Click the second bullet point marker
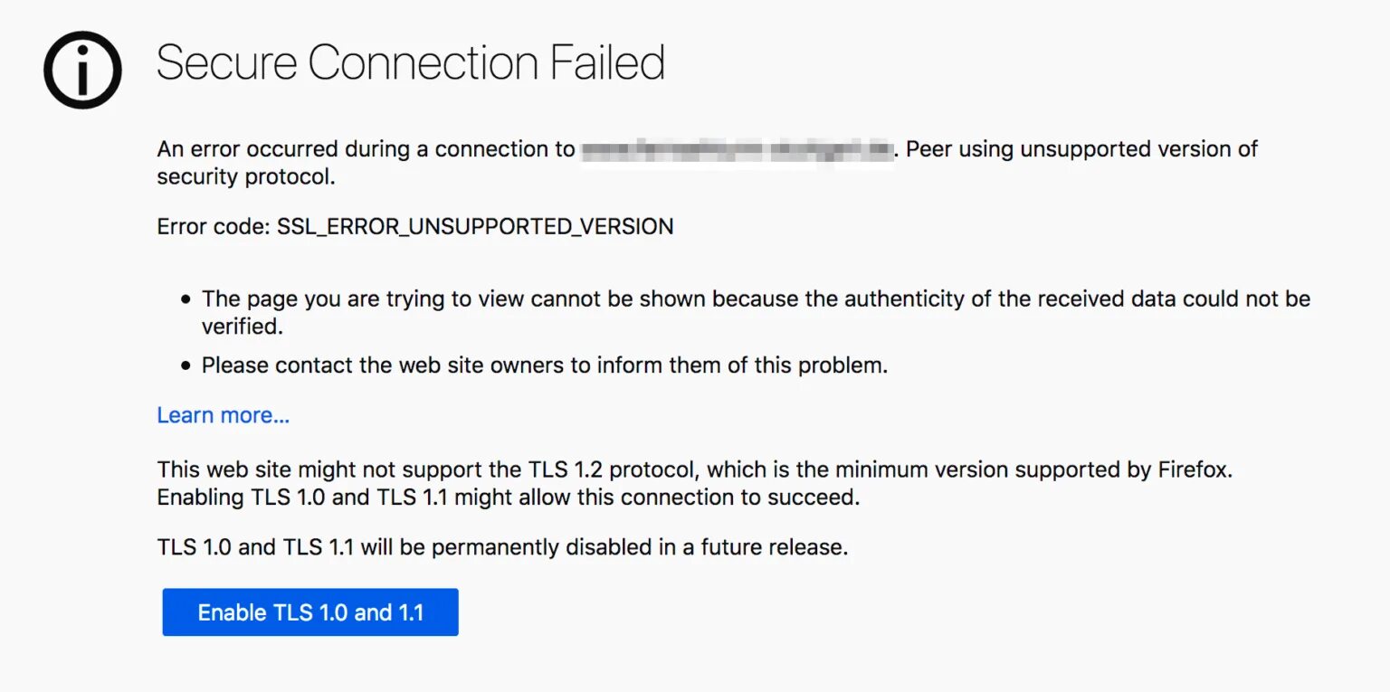This screenshot has height=692, width=1390. [186, 366]
